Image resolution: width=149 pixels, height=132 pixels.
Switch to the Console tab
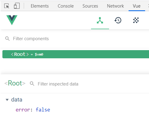(65, 6)
